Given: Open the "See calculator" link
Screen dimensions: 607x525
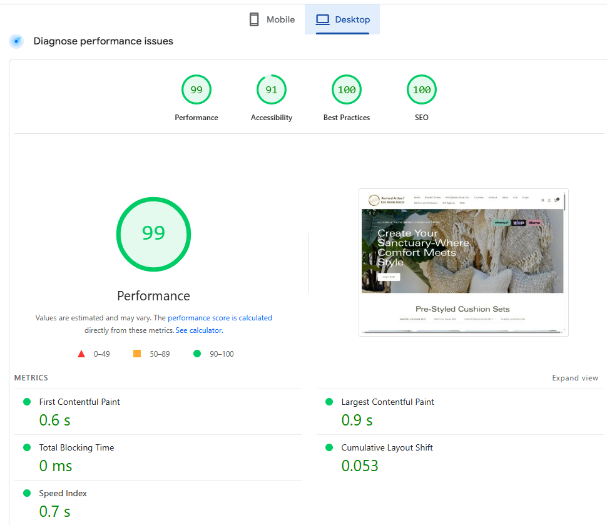Looking at the screenshot, I should coord(198,330).
